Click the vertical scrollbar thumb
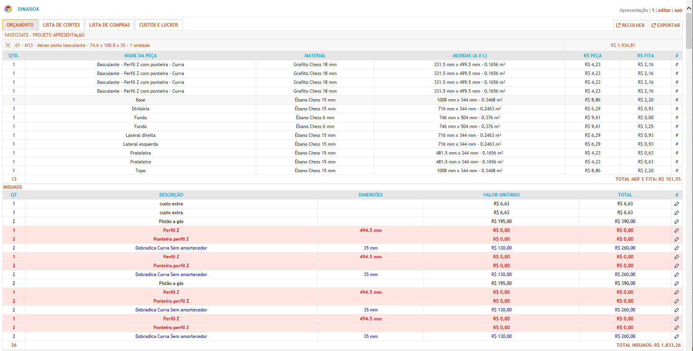 coord(689,31)
